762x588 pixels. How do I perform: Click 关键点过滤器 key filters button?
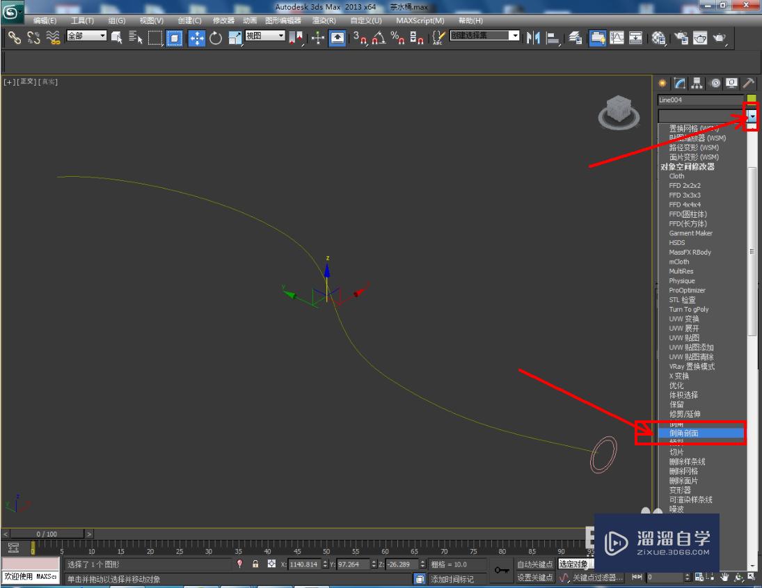click(597, 578)
